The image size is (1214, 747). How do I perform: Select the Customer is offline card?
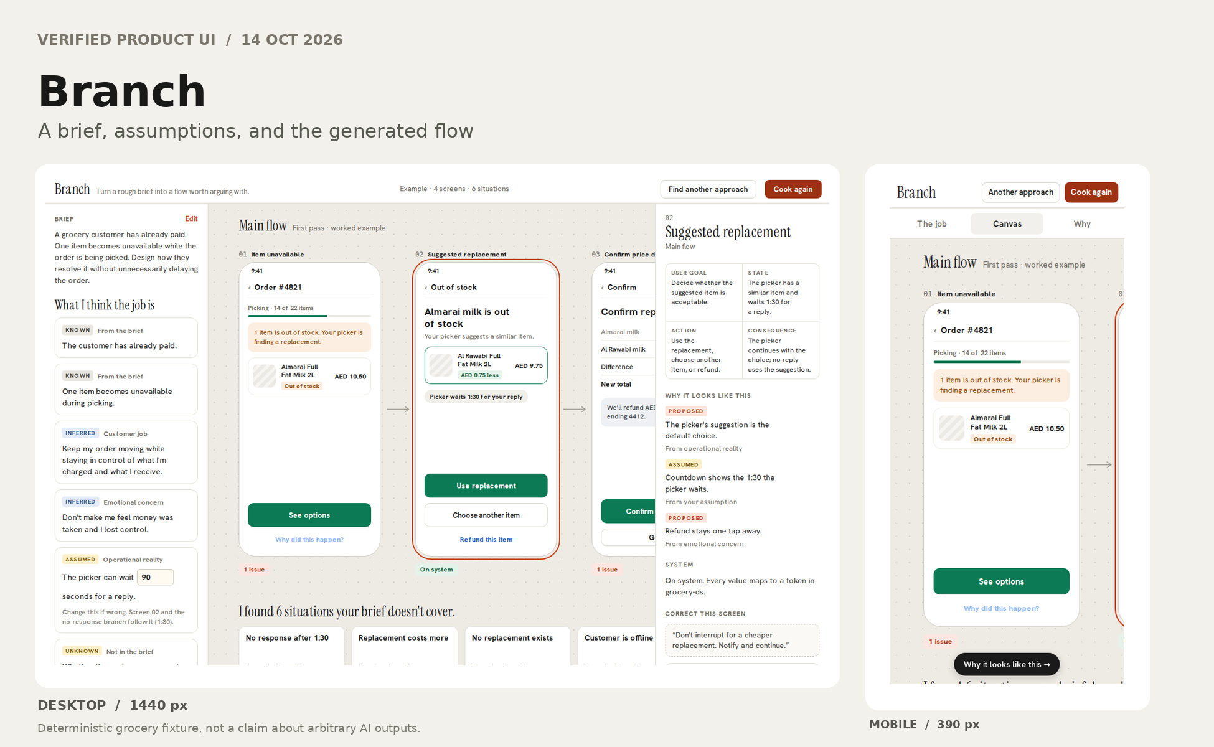coord(617,646)
